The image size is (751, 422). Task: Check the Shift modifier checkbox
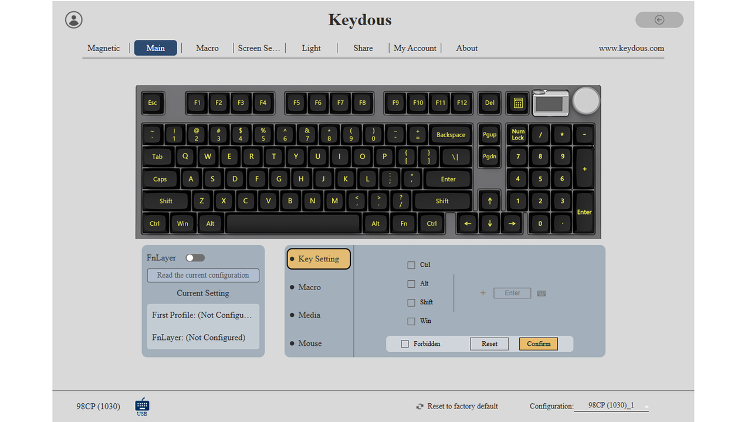tap(411, 302)
